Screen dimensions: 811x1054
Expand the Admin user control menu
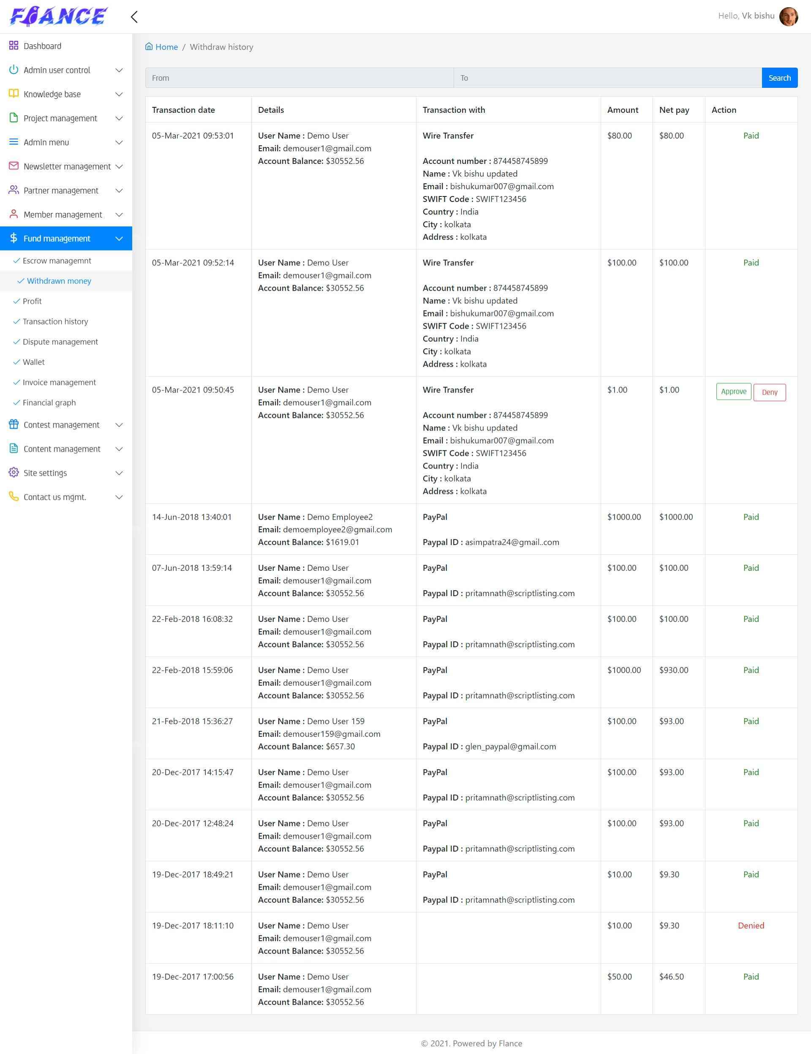119,70
